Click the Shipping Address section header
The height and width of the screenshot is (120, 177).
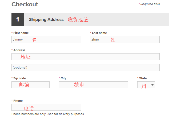coord(46,19)
